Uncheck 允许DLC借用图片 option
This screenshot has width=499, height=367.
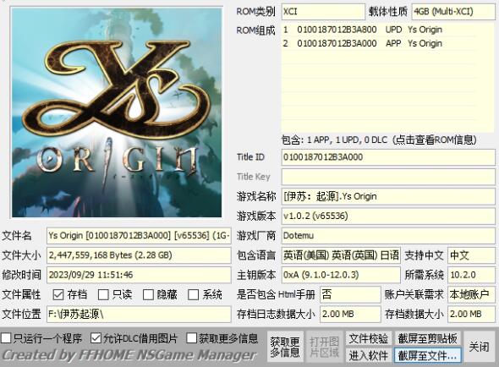96,338
